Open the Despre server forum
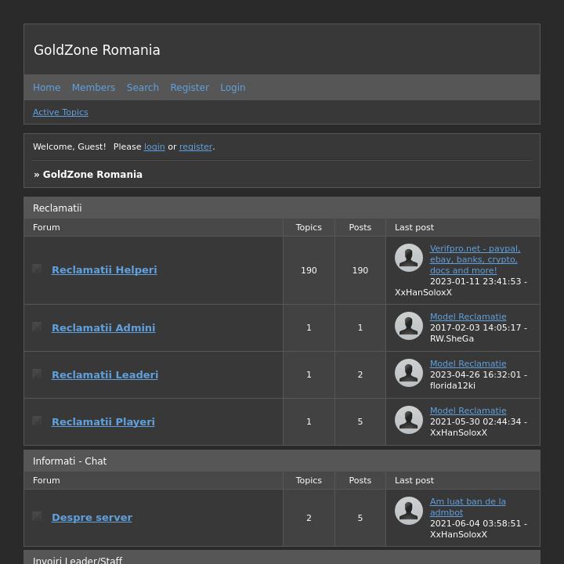 click(92, 517)
